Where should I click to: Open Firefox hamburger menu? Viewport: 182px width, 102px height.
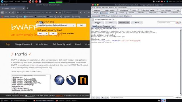point(89,12)
